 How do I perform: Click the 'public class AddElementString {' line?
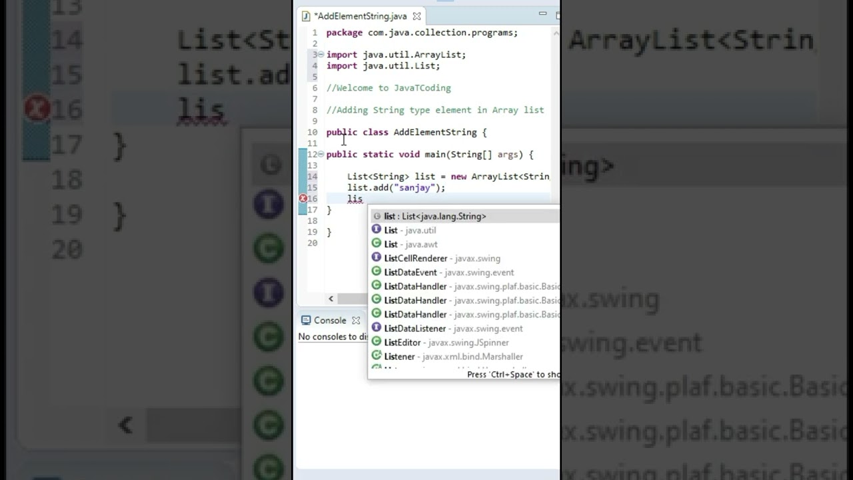[407, 132]
